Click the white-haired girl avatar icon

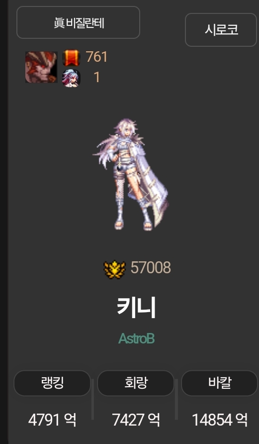pyautogui.click(x=71, y=78)
